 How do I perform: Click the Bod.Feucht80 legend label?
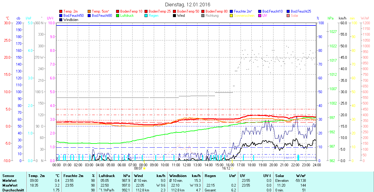[102, 16]
